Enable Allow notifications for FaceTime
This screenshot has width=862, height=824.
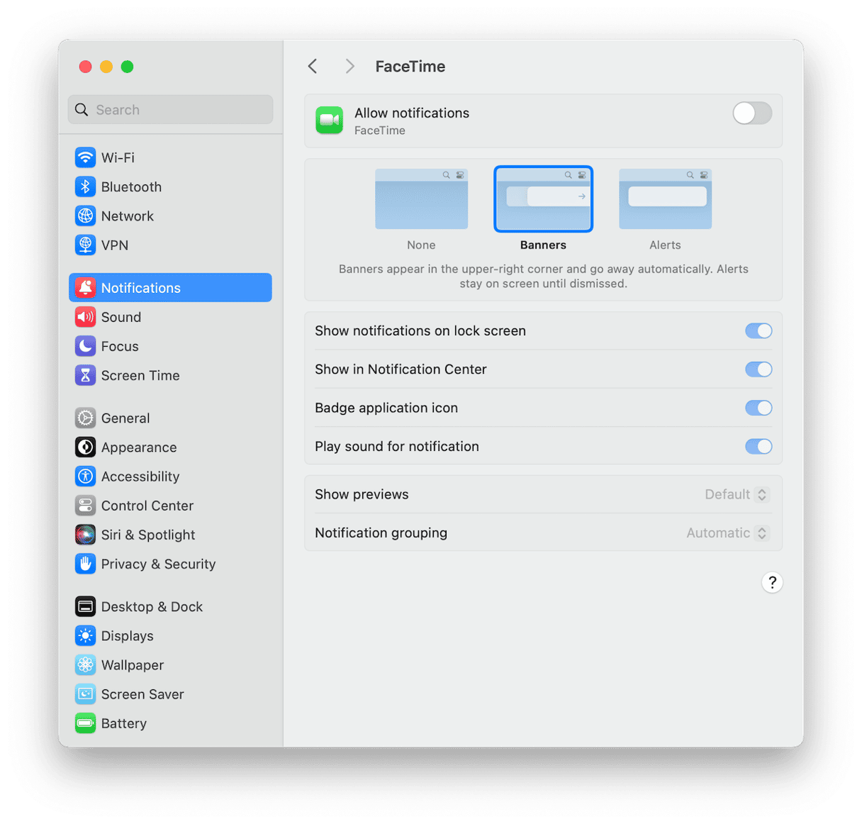tap(752, 113)
